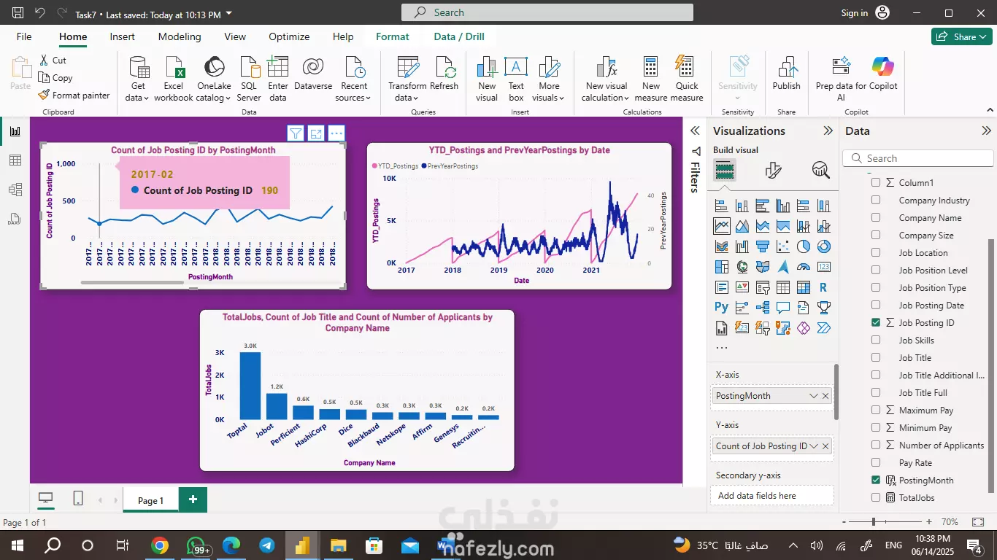Switch to Table view in left sidebar
The image size is (997, 560).
15,160
